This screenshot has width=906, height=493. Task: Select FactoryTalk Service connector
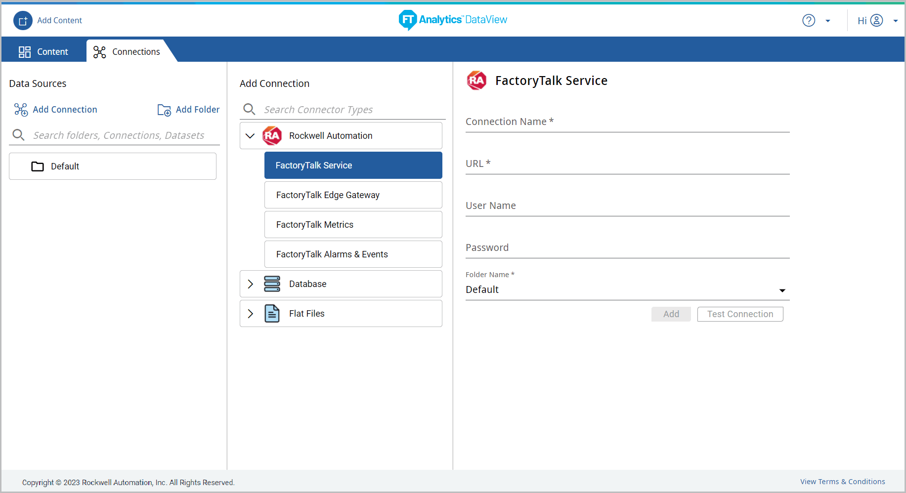pos(353,165)
